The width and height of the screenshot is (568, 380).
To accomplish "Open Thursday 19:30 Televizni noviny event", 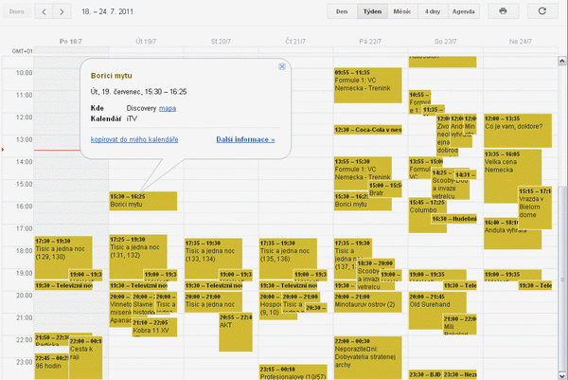I will [288, 286].
